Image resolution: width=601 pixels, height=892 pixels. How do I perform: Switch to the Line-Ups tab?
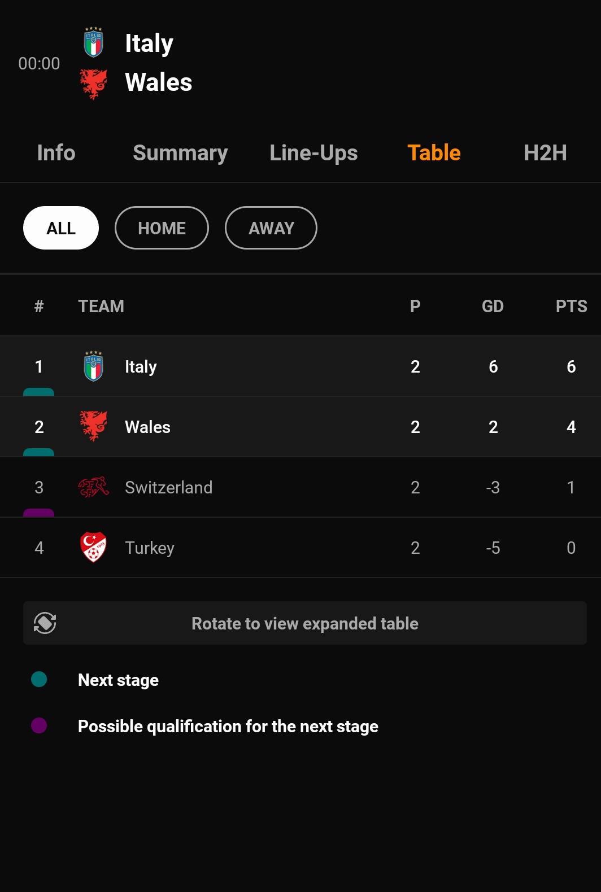pyautogui.click(x=313, y=152)
